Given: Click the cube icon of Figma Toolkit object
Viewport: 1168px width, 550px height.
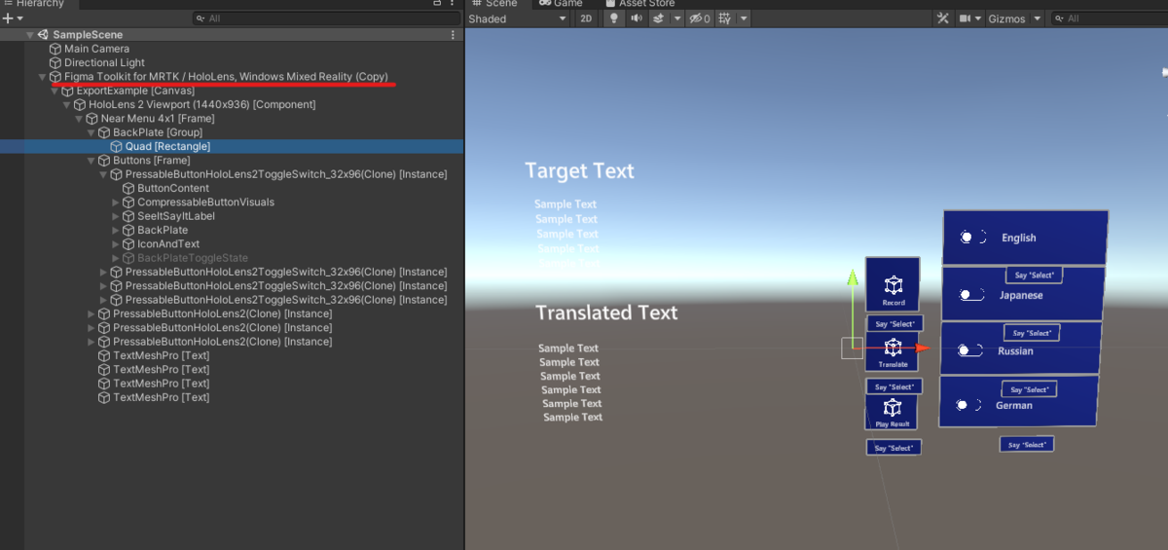Looking at the screenshot, I should click(x=55, y=77).
